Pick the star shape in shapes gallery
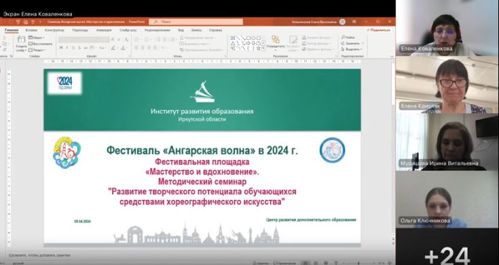The image size is (499, 265). (259, 48)
